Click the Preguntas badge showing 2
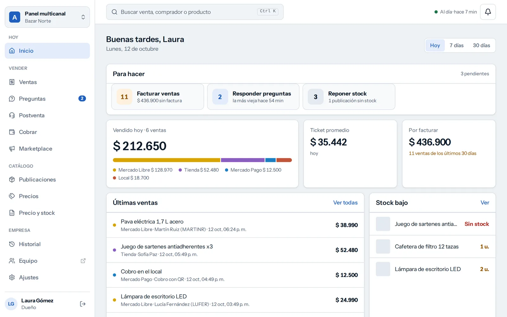Viewport: 507px width, 317px height. 82,99
